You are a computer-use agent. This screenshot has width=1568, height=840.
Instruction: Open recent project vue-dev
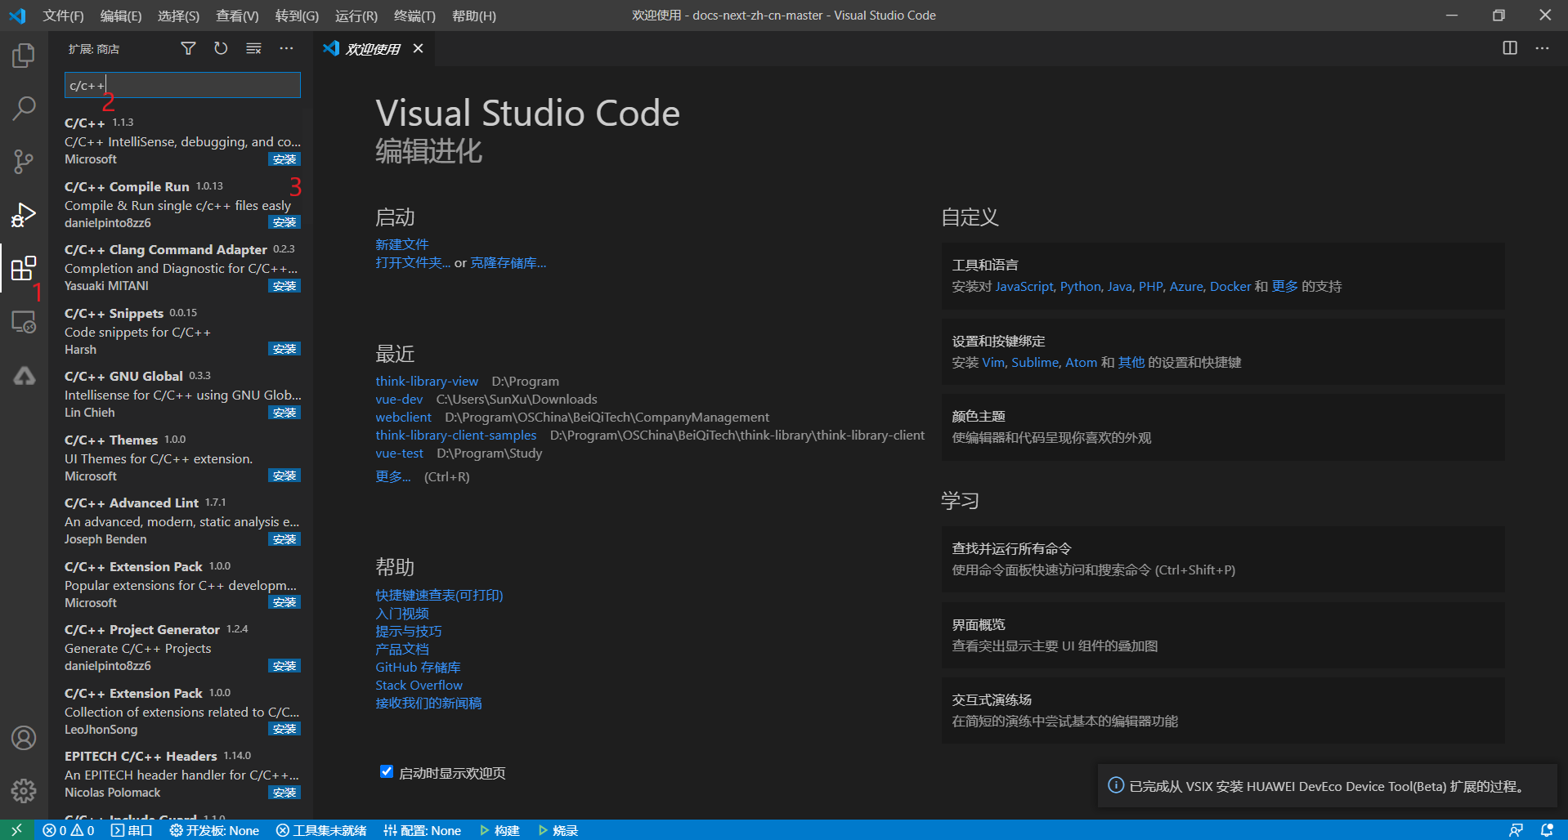(399, 399)
